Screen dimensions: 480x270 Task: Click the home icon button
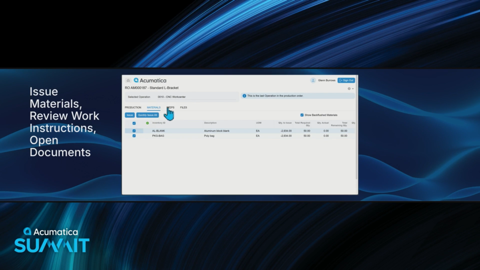coord(128,80)
